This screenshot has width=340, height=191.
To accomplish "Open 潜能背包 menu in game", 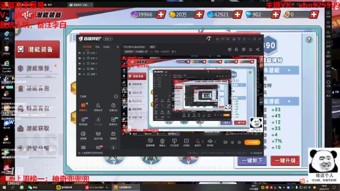I will click(x=37, y=88).
